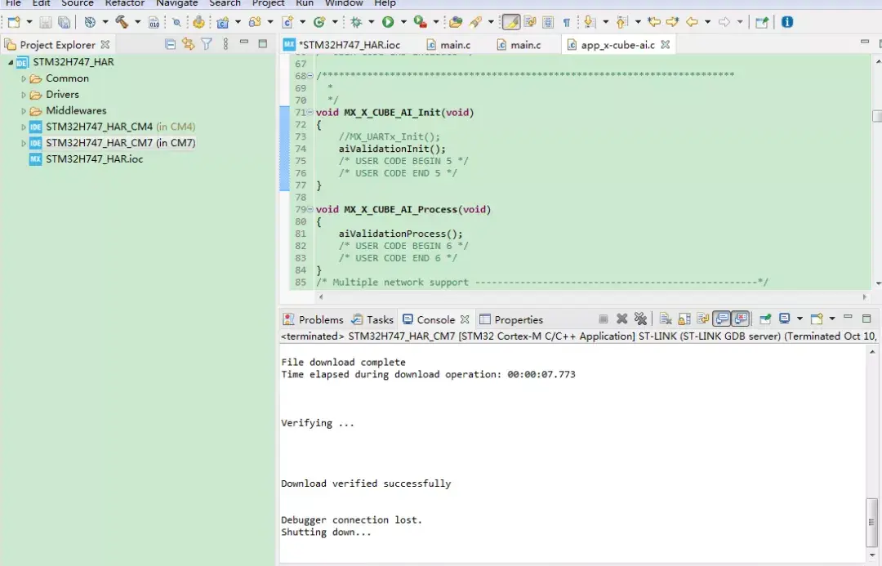Select STM32H747_HAR.ioc file in tree
The image size is (882, 566).
pos(95,159)
